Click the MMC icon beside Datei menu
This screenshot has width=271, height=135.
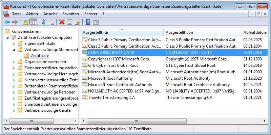6,14
